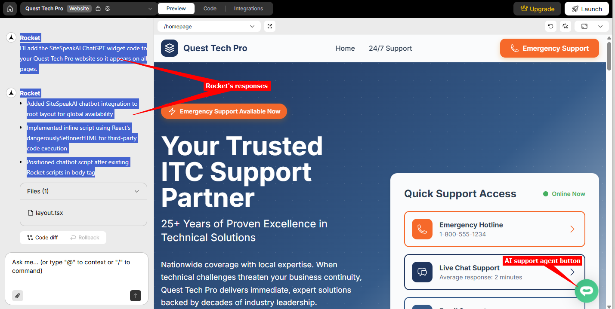This screenshot has height=309, width=615.
Task: Click the fullscreen preview icon
Action: tap(270, 26)
